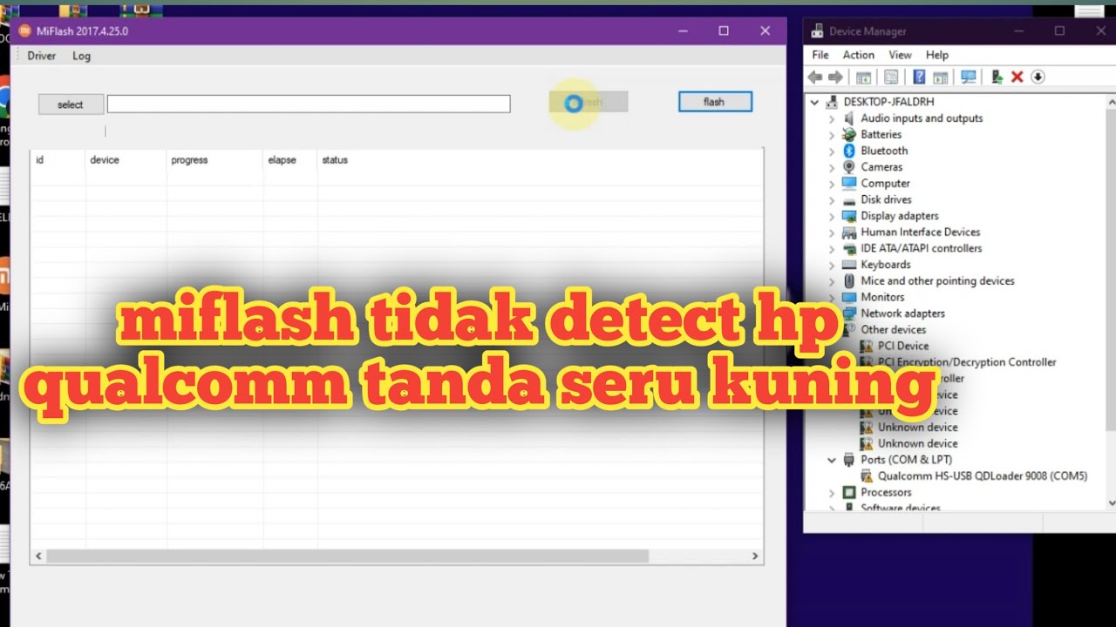Click right arrow of MiFlash horizontal scrollbar
The width and height of the screenshot is (1116, 627).
pos(755,556)
